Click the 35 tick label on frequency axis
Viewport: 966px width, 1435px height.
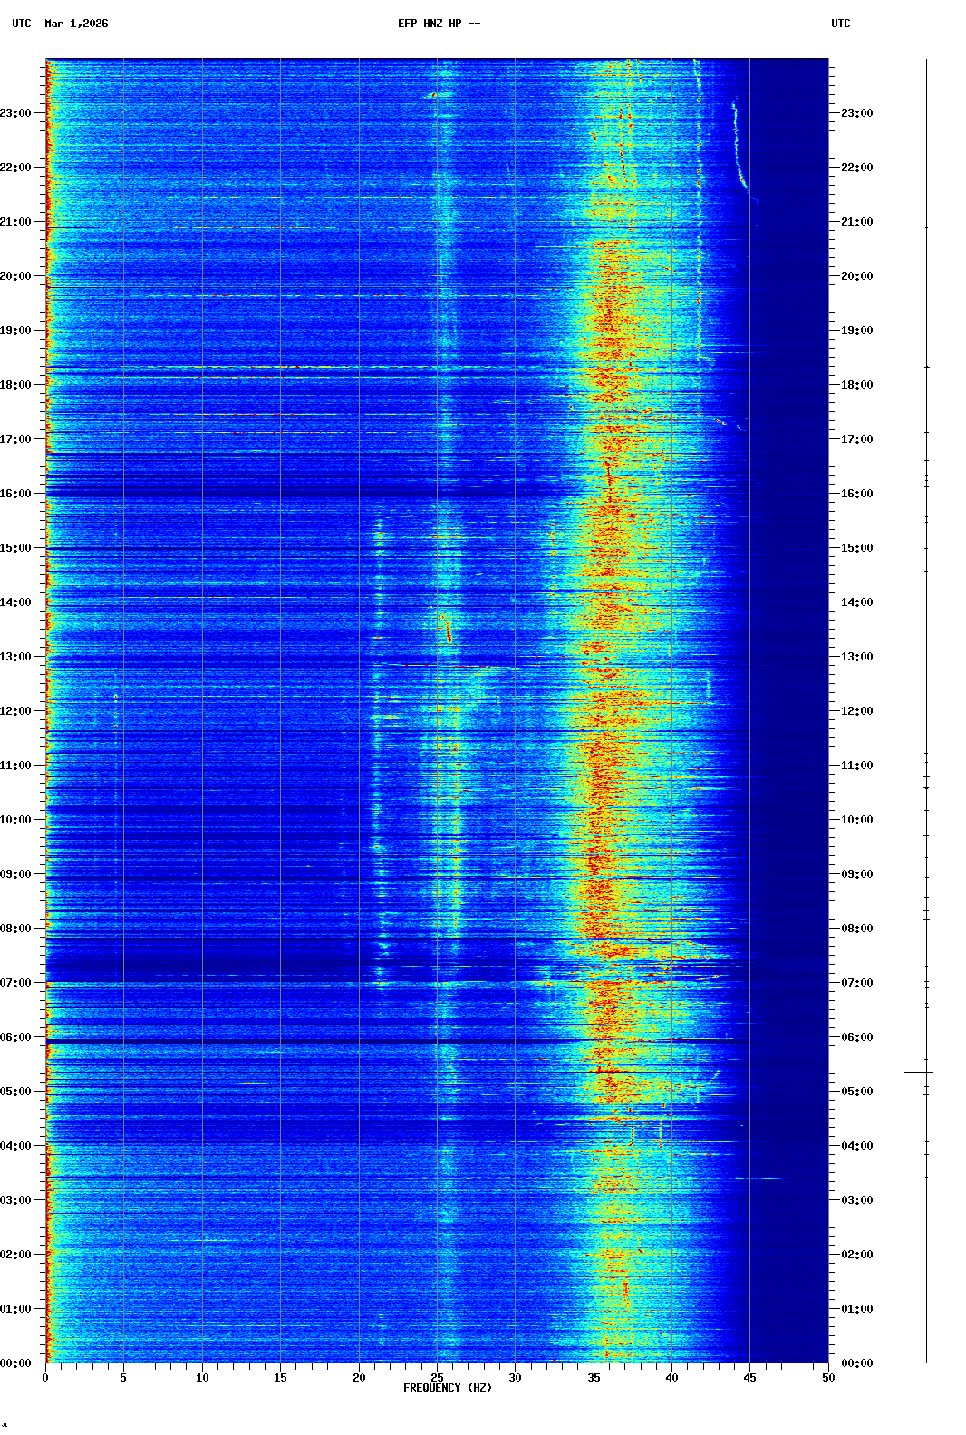(x=594, y=1378)
